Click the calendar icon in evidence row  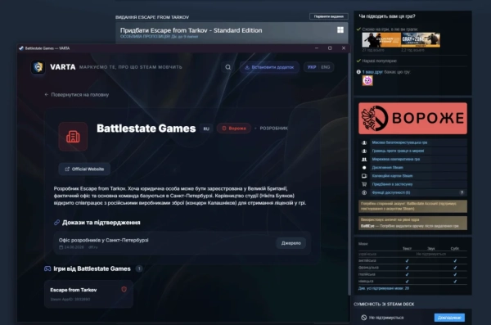(x=61, y=247)
